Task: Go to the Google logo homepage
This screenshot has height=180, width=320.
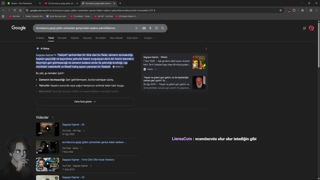Action: (19, 28)
